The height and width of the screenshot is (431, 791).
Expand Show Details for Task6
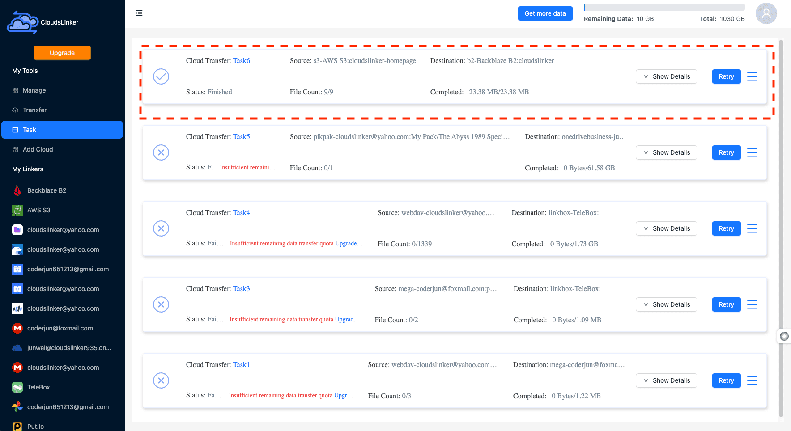click(667, 76)
